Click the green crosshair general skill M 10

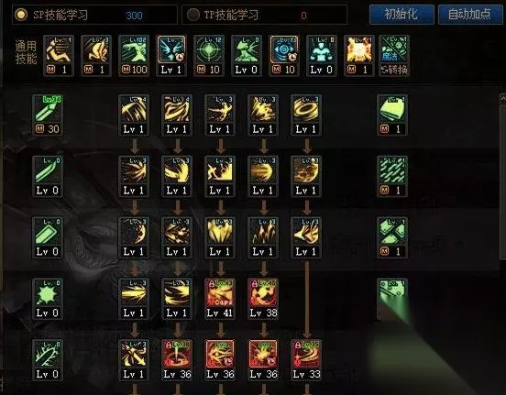pos(209,56)
